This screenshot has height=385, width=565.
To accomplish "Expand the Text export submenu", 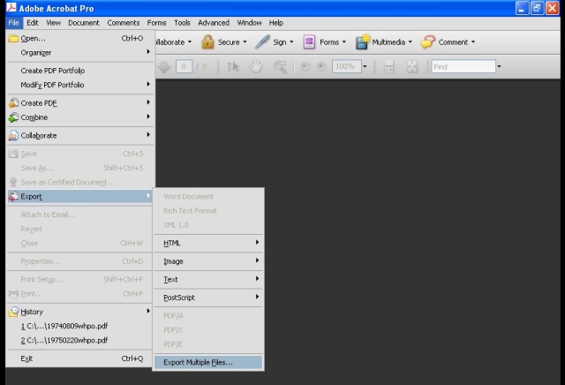I will click(x=208, y=279).
